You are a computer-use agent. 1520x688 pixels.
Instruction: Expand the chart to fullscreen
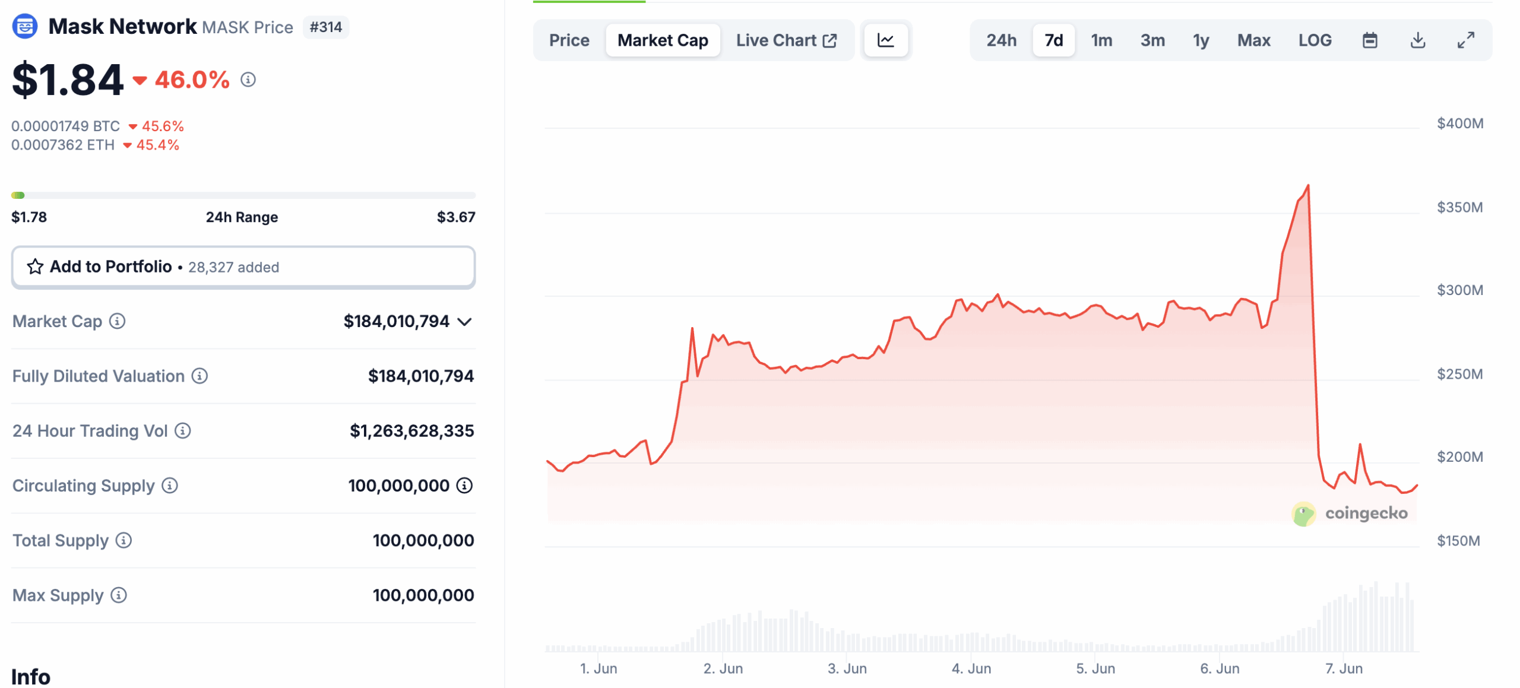(1467, 40)
